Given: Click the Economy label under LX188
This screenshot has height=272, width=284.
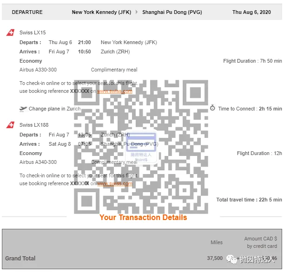Looking at the screenshot, I should click(31, 153).
